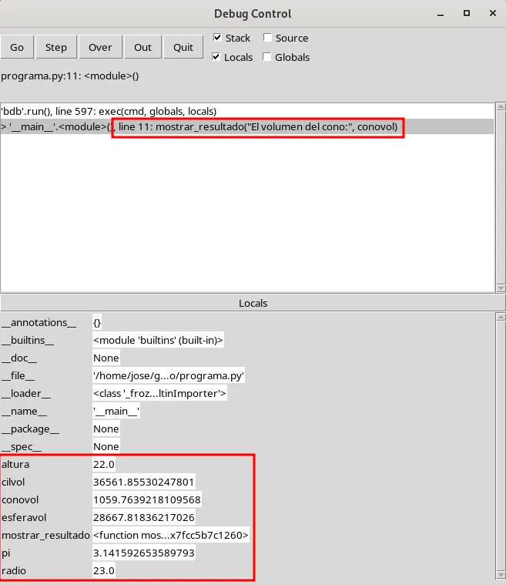Click the __package__ None value
This screenshot has width=506, height=585.
(106, 429)
